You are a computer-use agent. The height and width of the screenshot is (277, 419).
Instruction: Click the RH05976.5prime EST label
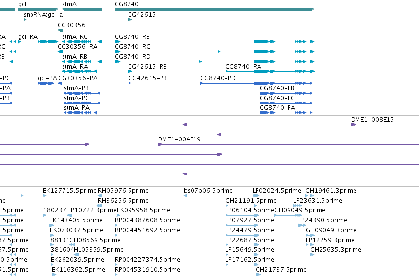(123, 191)
